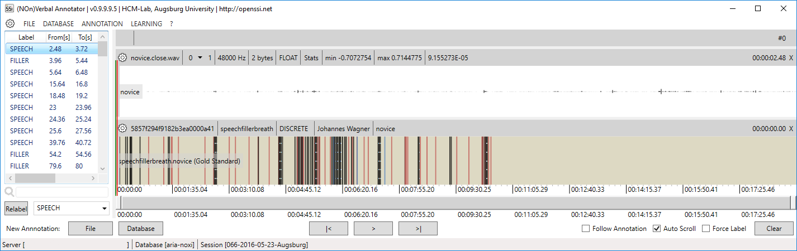Open the main settings gear icon
The width and height of the screenshot is (797, 251).
[x=10, y=24]
